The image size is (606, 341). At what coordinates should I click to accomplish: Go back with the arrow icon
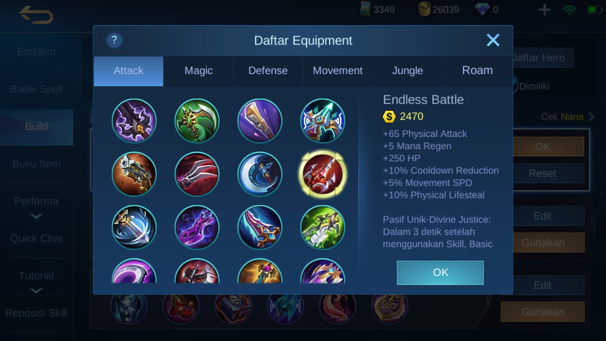coord(36,15)
